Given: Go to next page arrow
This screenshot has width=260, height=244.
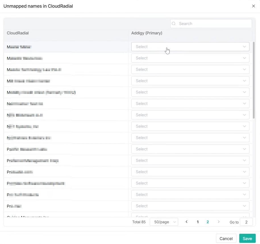Looking at the screenshot, I should 219,222.
